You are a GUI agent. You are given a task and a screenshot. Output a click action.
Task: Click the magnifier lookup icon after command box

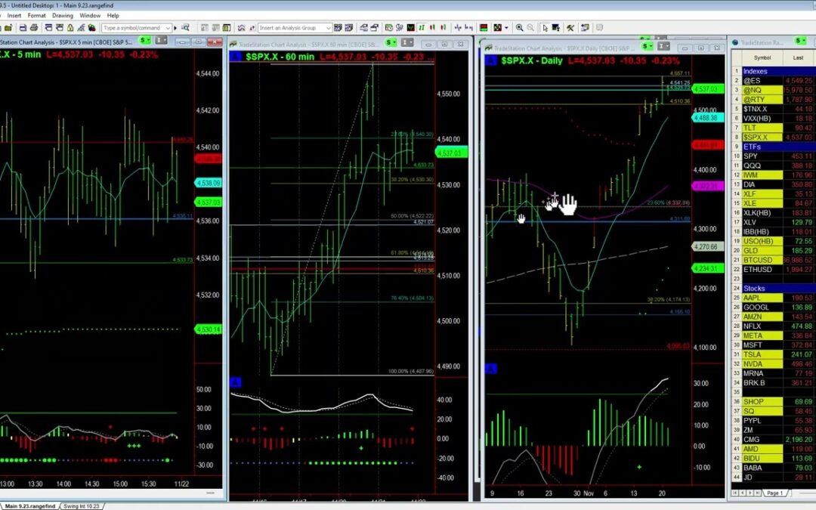tap(185, 28)
